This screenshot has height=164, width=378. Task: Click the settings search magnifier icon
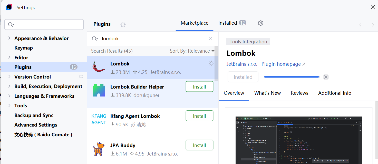[x=11, y=25]
